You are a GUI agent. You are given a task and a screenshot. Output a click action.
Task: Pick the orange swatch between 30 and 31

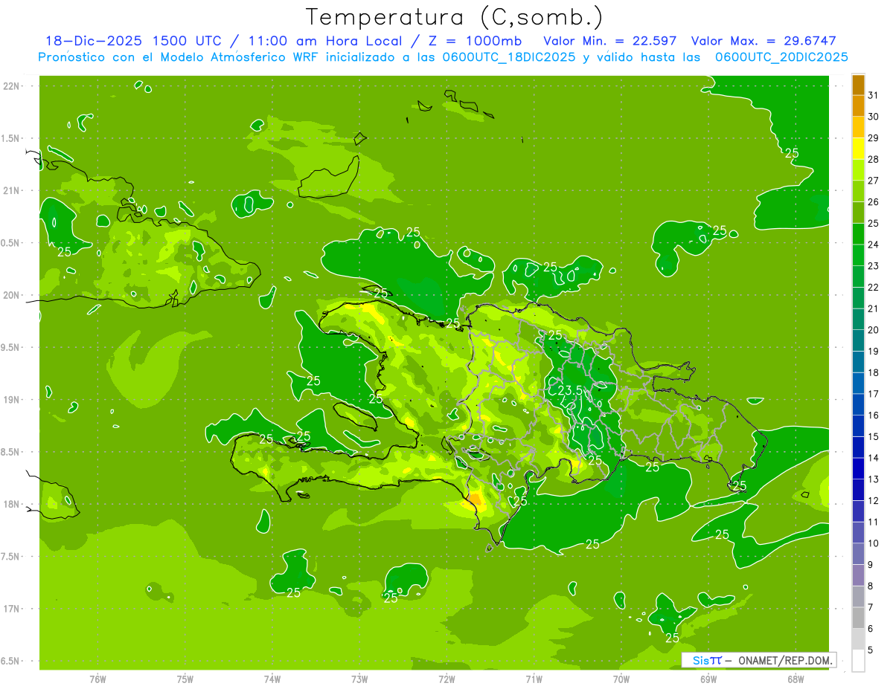tap(858, 106)
